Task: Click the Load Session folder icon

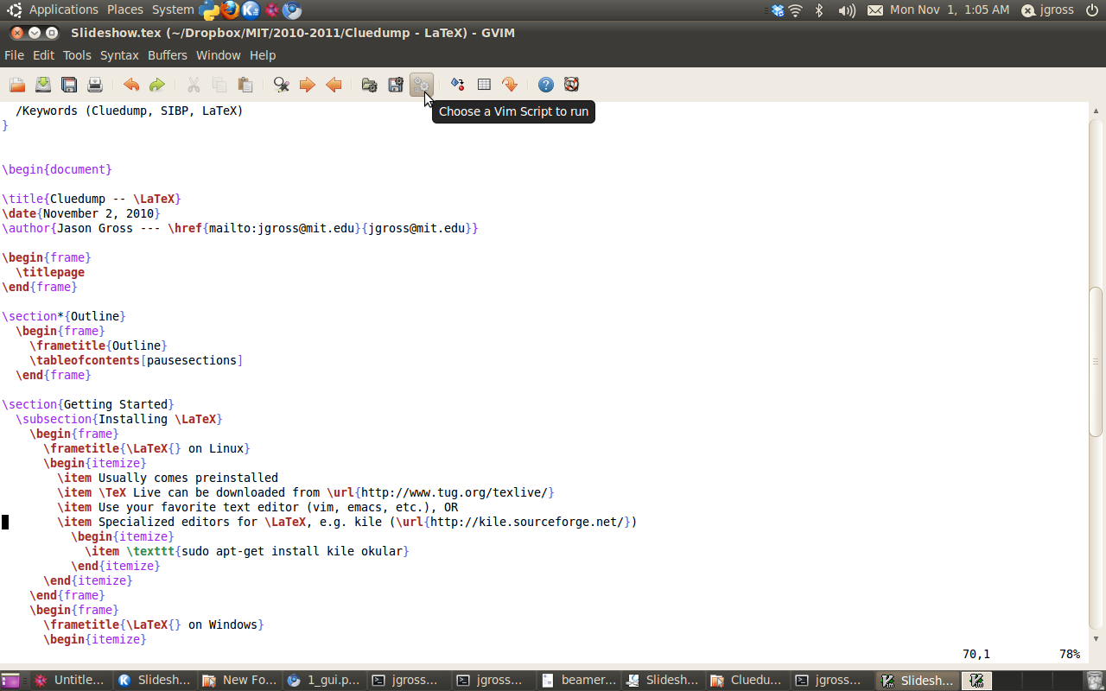Action: point(369,85)
